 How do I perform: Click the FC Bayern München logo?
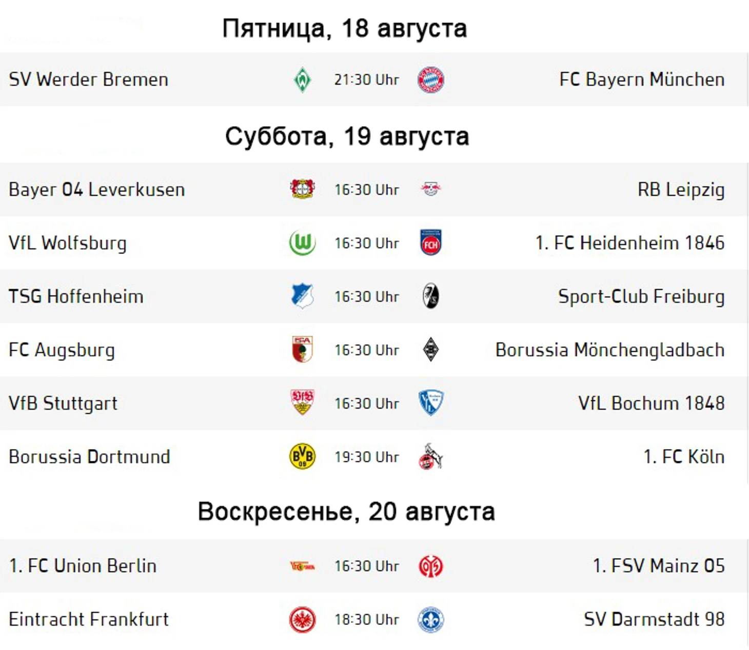[x=430, y=80]
